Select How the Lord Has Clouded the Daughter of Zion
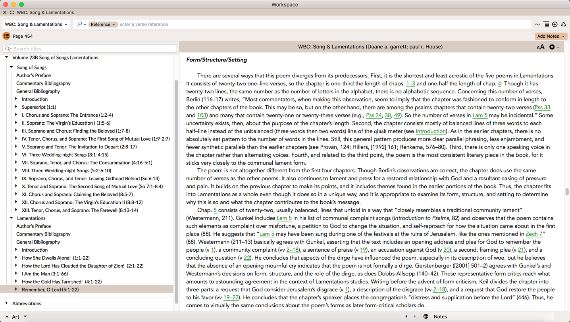This screenshot has height=322, width=570. coord(83,266)
